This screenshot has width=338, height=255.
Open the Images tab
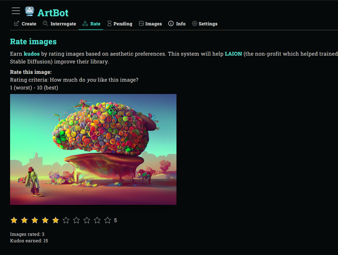153,23
